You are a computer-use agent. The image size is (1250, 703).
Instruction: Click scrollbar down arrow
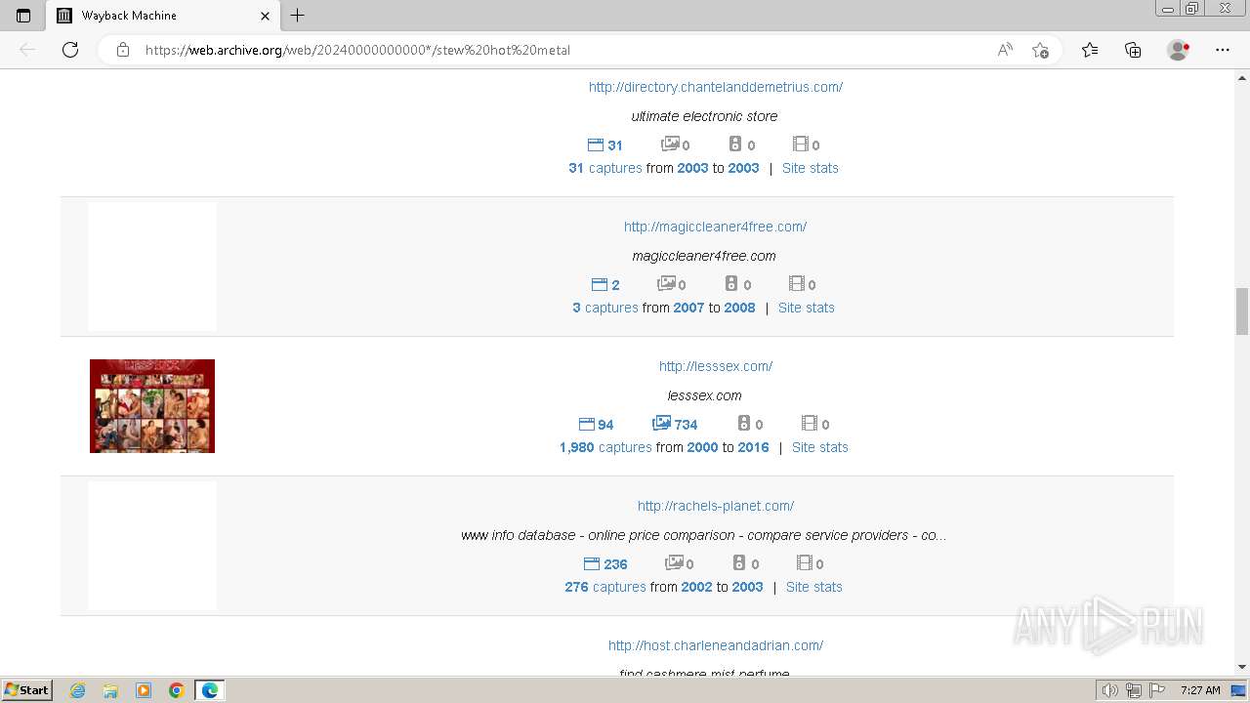coord(1242,667)
